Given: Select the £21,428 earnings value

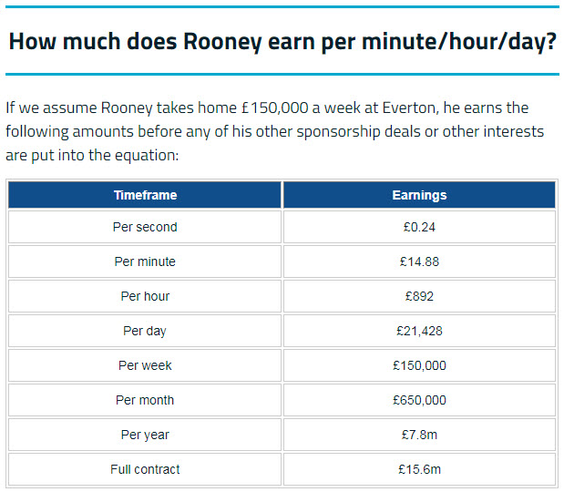Looking at the screenshot, I should [x=419, y=331].
